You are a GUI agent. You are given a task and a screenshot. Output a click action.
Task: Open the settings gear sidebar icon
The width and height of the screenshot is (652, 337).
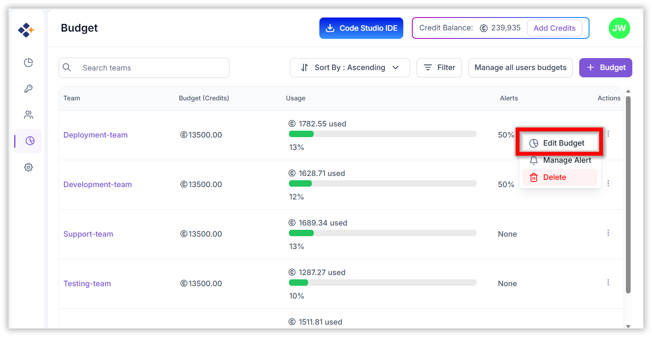pos(28,167)
